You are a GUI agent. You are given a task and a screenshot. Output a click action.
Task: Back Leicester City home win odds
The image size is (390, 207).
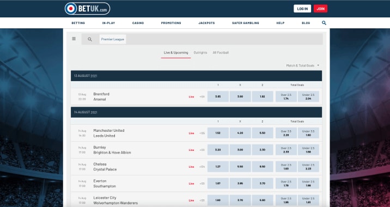point(218,200)
